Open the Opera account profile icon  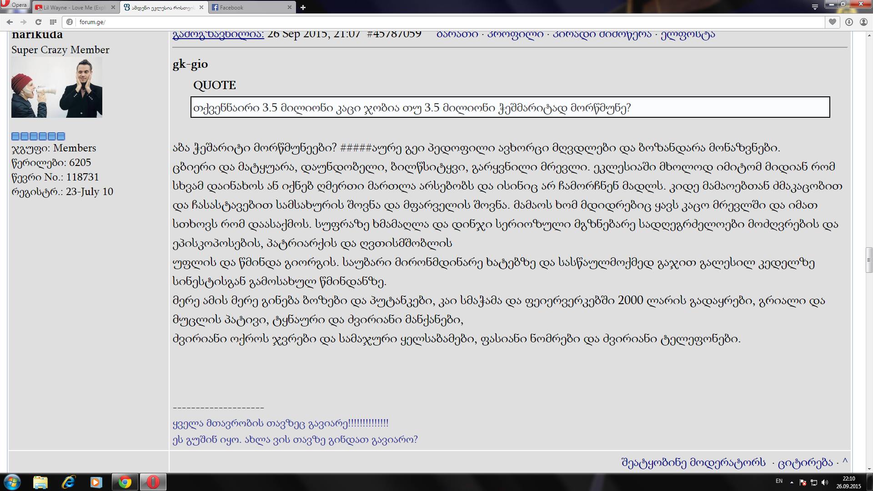click(x=863, y=22)
